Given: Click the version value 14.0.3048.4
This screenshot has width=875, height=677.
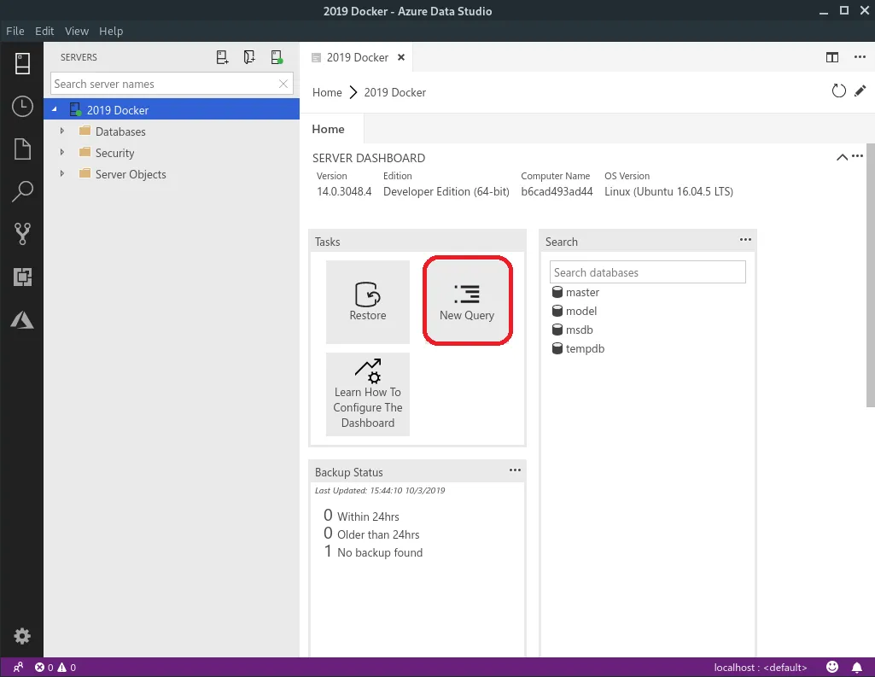Looking at the screenshot, I should 344,191.
